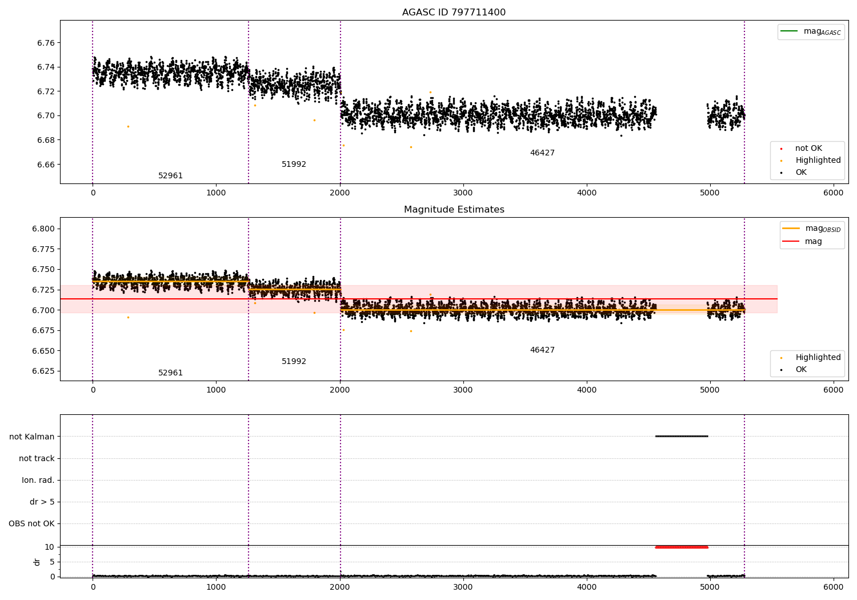
Task: Click OBSID label 51992 in Magnitude Estimates plot
Action: [x=294, y=362]
